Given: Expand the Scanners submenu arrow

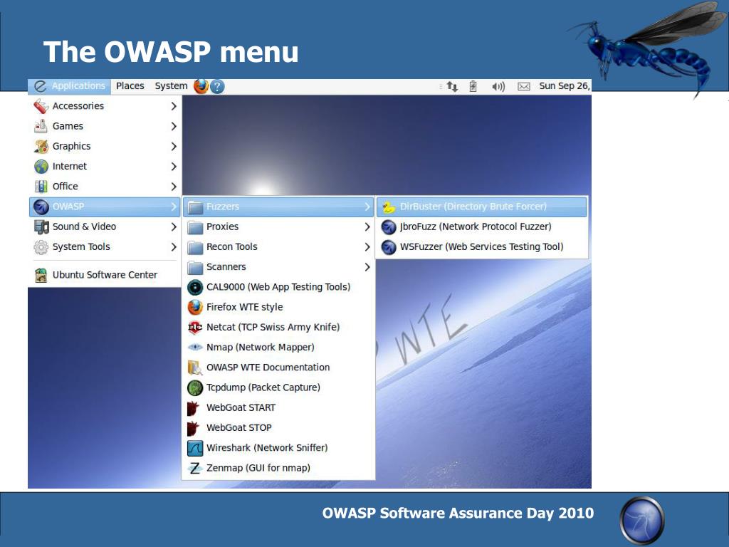Looking at the screenshot, I should point(367,267).
